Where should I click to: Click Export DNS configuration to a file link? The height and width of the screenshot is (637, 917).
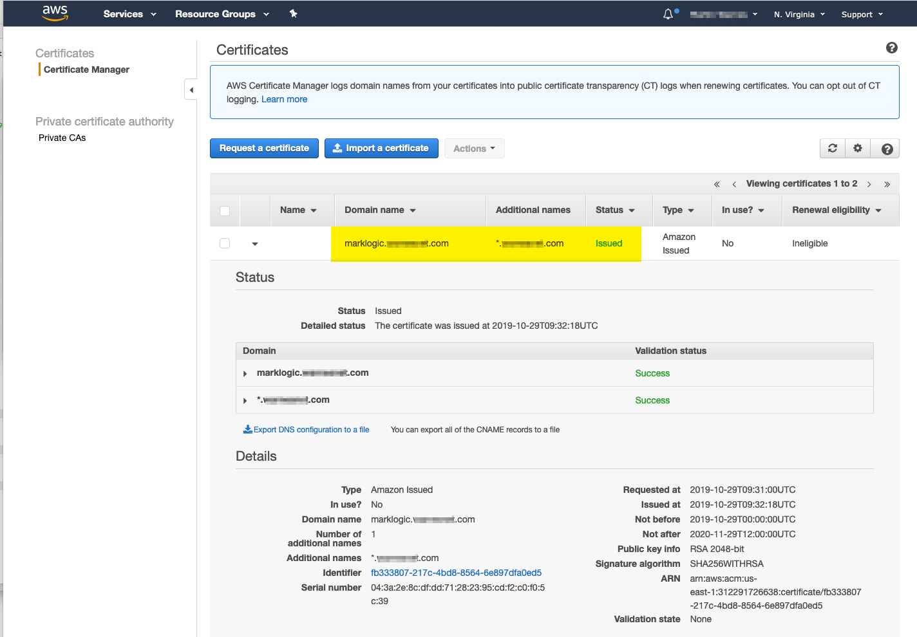point(312,430)
